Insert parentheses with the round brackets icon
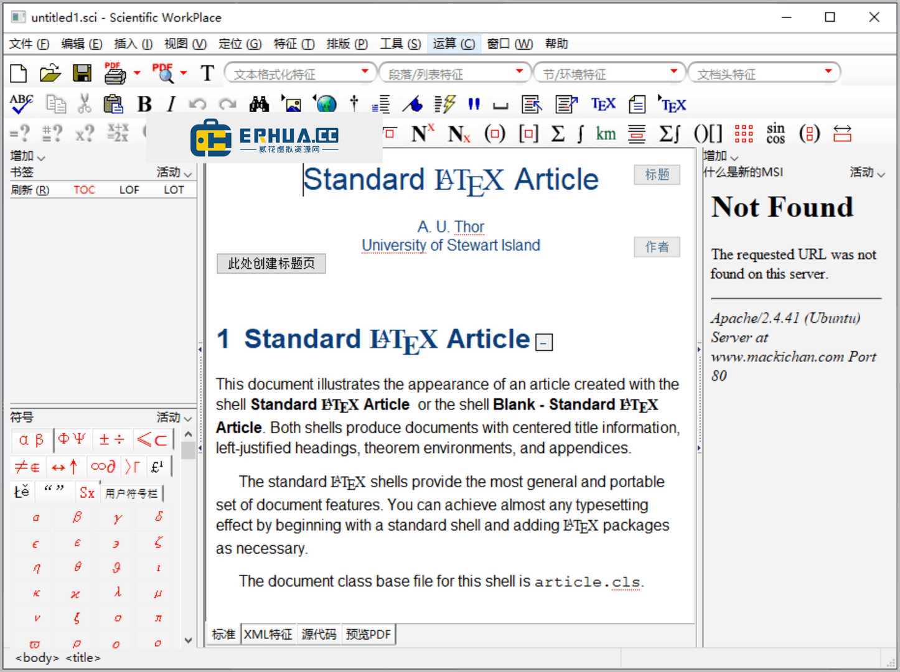This screenshot has height=672, width=900. (x=495, y=133)
